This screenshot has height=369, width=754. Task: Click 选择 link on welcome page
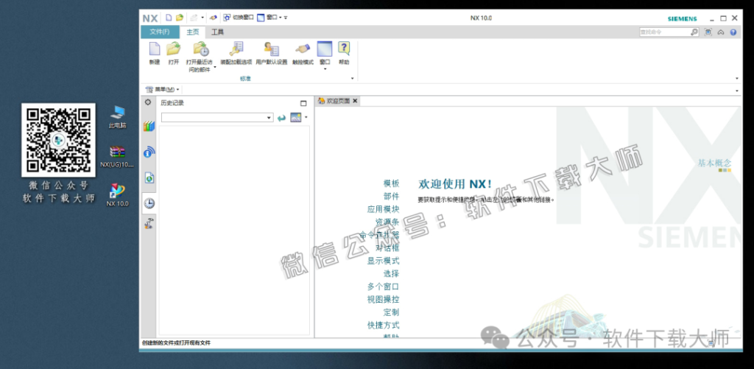[391, 274]
